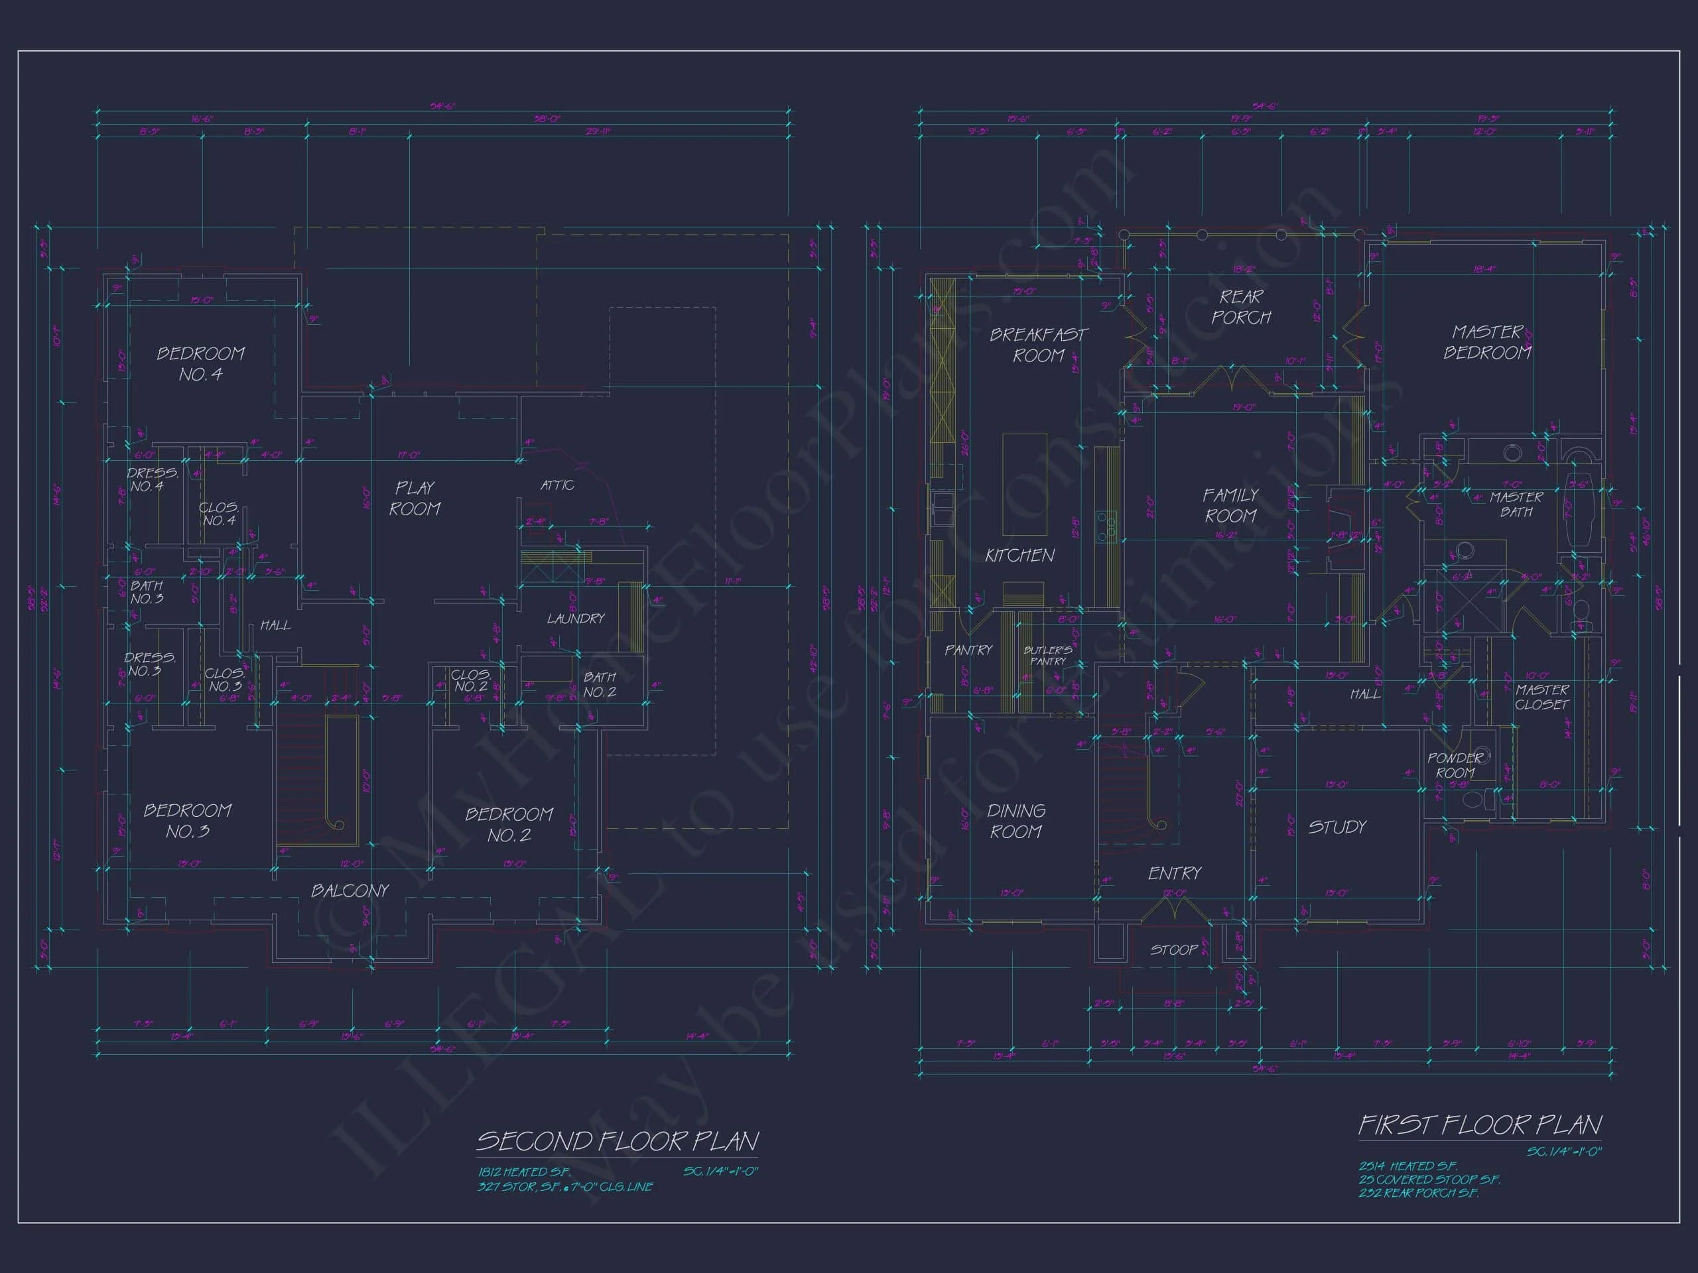Click the Bedroom No. 4 label
Image resolution: width=1698 pixels, height=1273 pixels.
(200, 364)
